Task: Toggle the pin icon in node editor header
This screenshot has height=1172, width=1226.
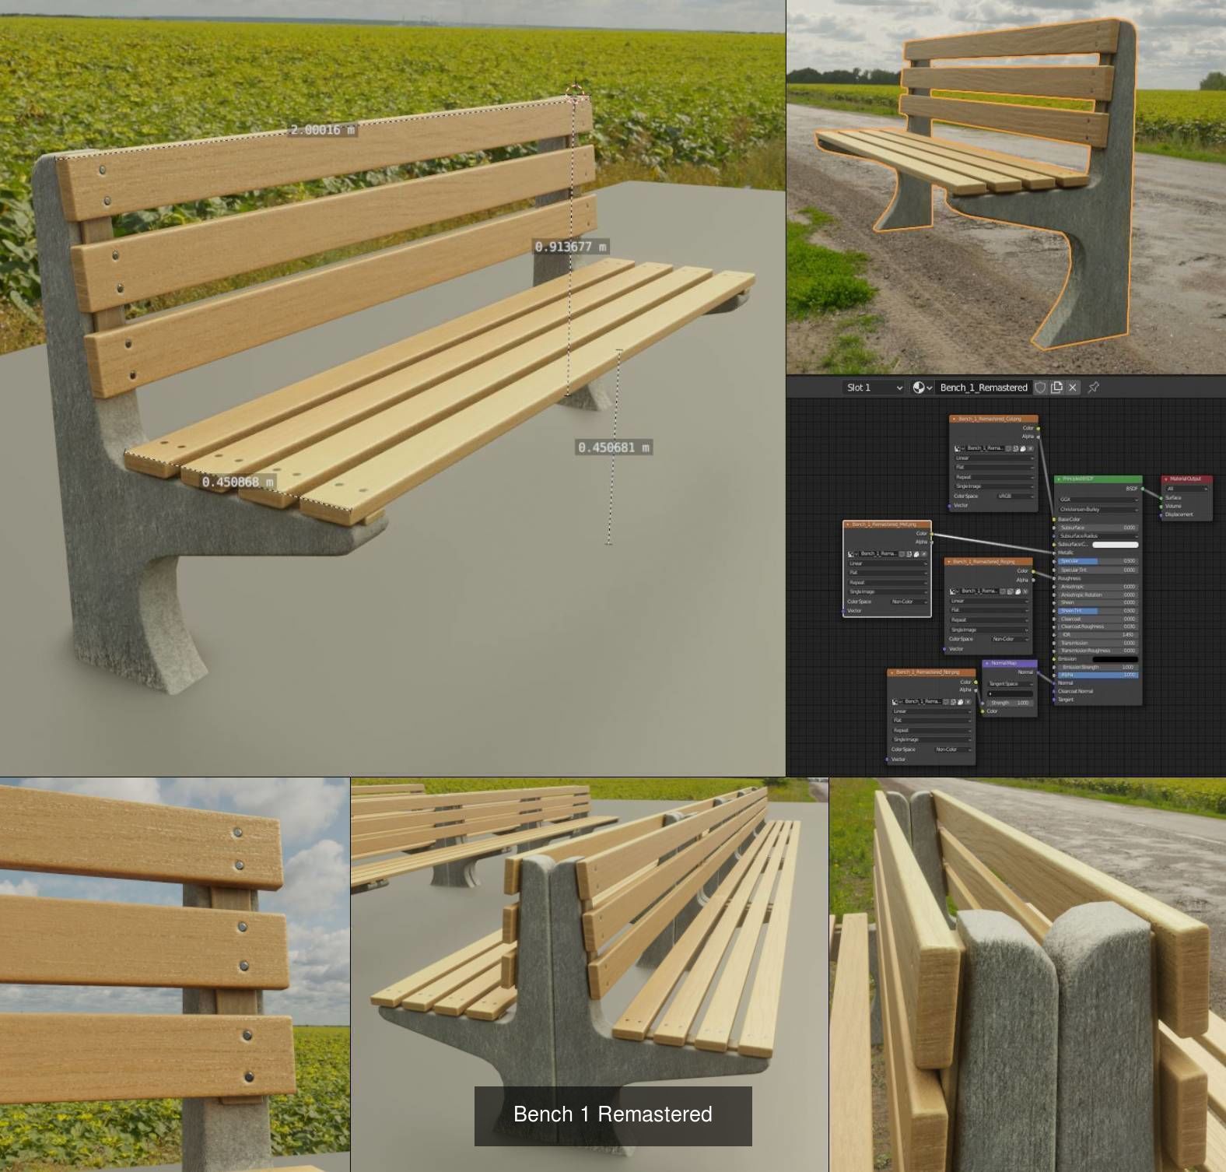Action: 1093,387
